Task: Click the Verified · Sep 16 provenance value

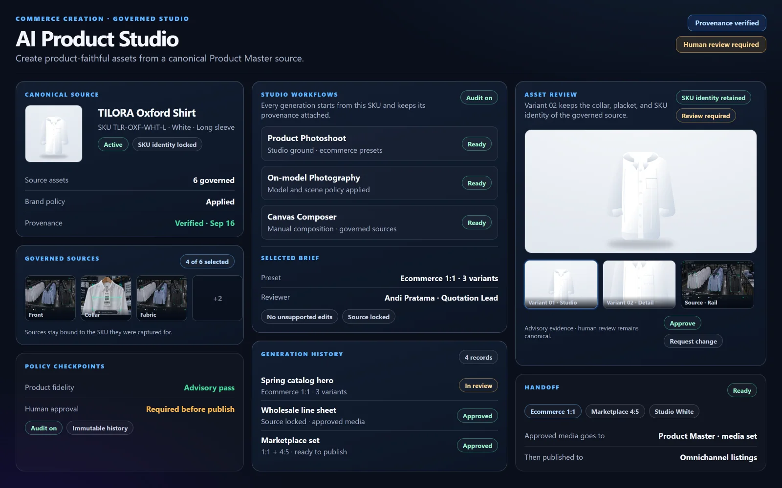Action: click(x=205, y=223)
